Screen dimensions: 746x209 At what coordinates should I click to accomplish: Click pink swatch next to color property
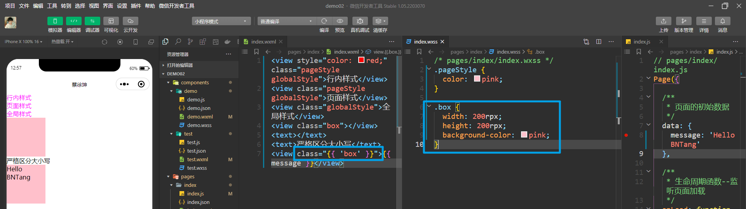(x=477, y=78)
